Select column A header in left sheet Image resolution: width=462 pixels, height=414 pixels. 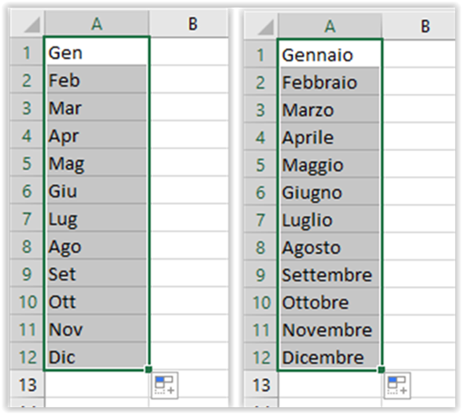coord(97,24)
